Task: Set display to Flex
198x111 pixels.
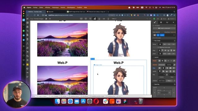Action: point(162,61)
